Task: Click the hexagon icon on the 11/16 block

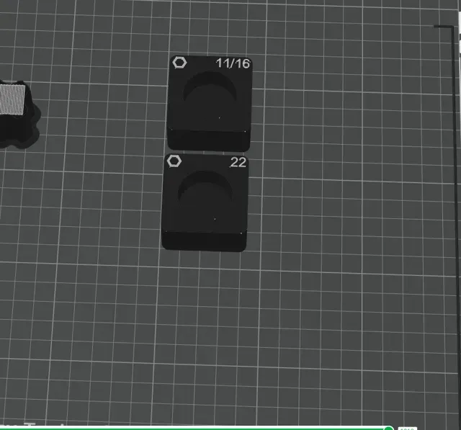Action: click(x=179, y=63)
